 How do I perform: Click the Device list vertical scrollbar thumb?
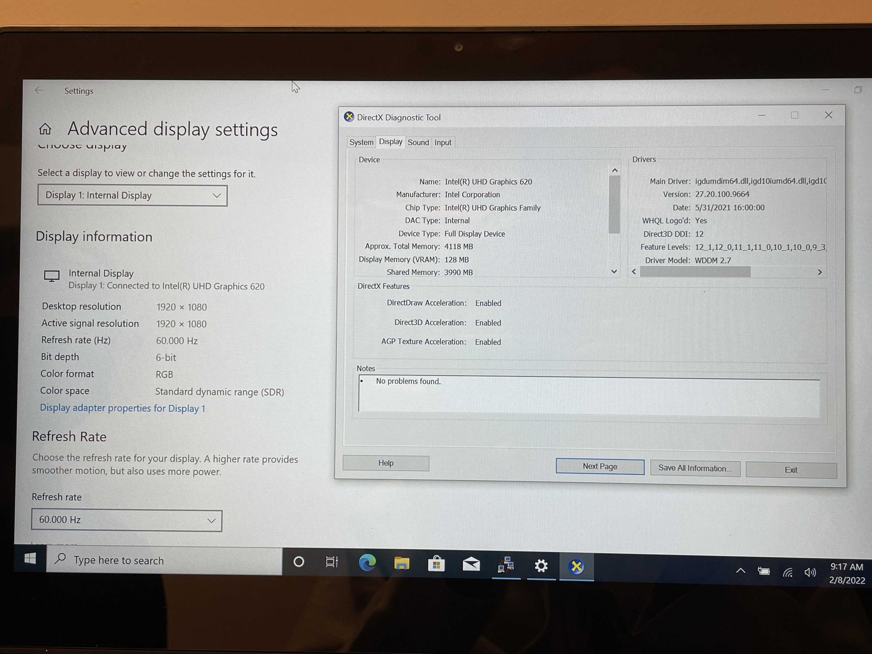(614, 205)
